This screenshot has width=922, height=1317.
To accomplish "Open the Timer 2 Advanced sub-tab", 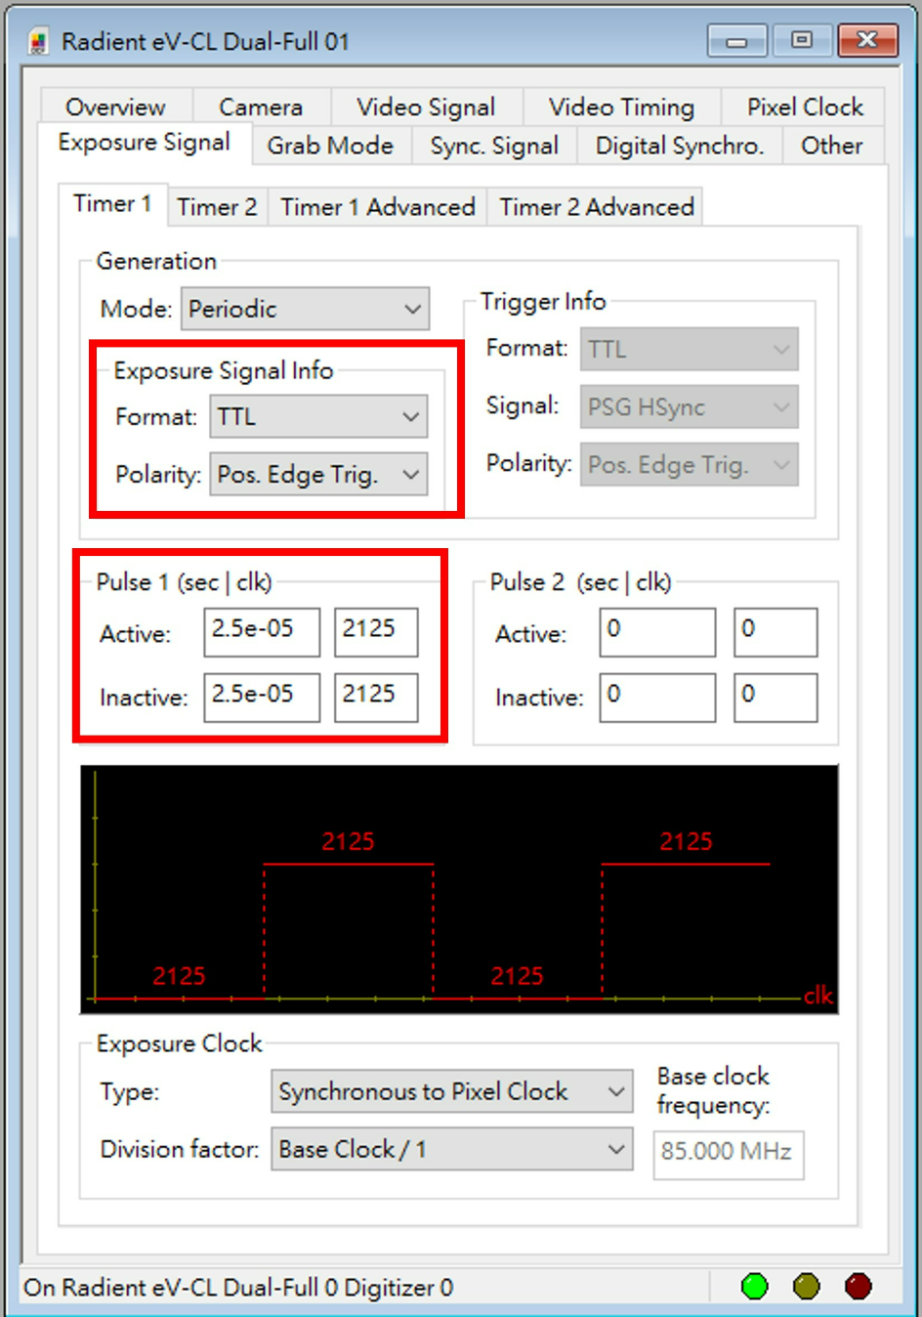I will 597,207.
